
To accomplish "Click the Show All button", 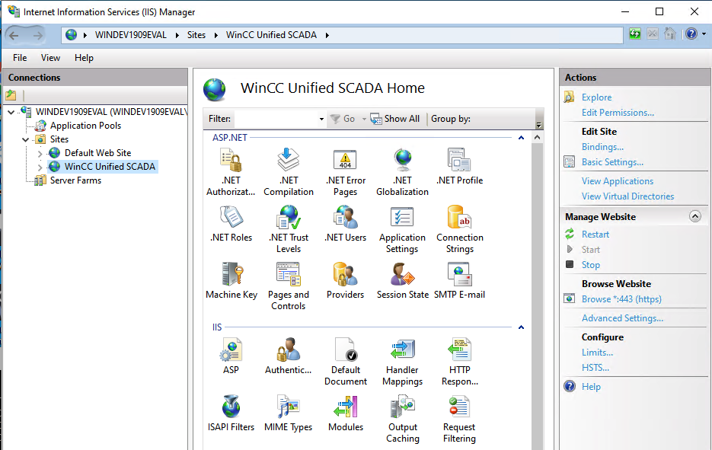I will coord(395,119).
